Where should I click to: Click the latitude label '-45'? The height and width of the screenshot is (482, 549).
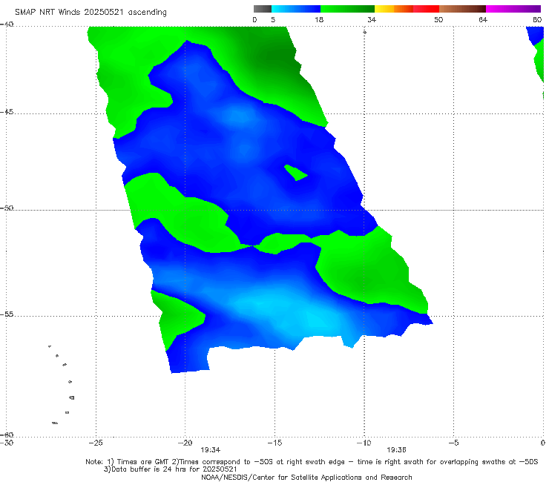coord(7,112)
